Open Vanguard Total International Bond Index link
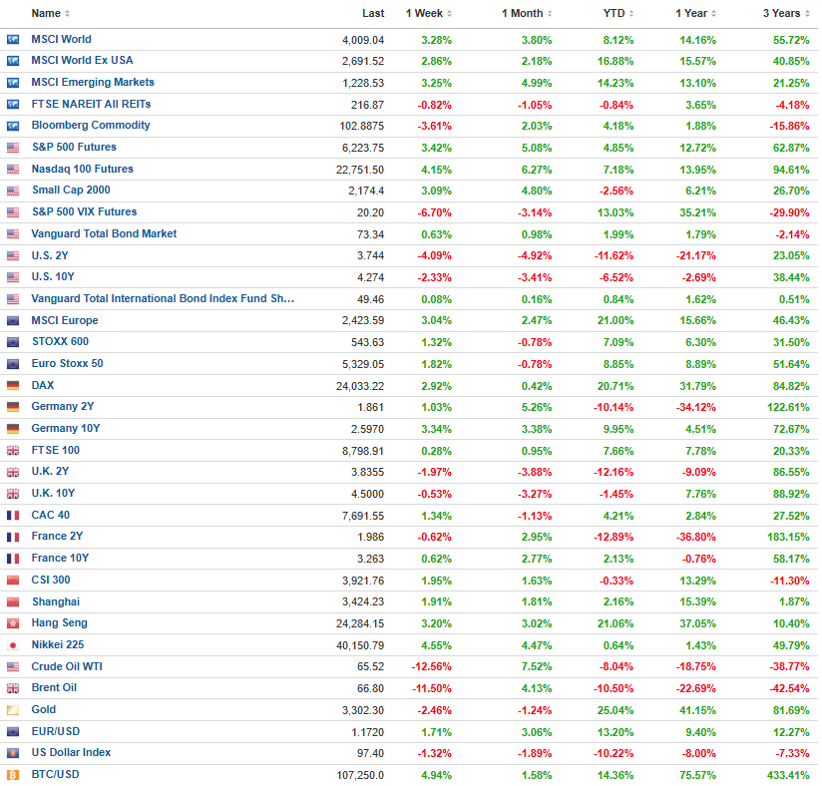Screen dimensions: 822x786 pyautogui.click(x=163, y=298)
